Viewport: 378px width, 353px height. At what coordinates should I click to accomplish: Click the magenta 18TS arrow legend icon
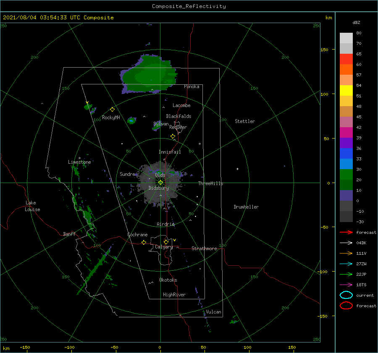(x=346, y=285)
